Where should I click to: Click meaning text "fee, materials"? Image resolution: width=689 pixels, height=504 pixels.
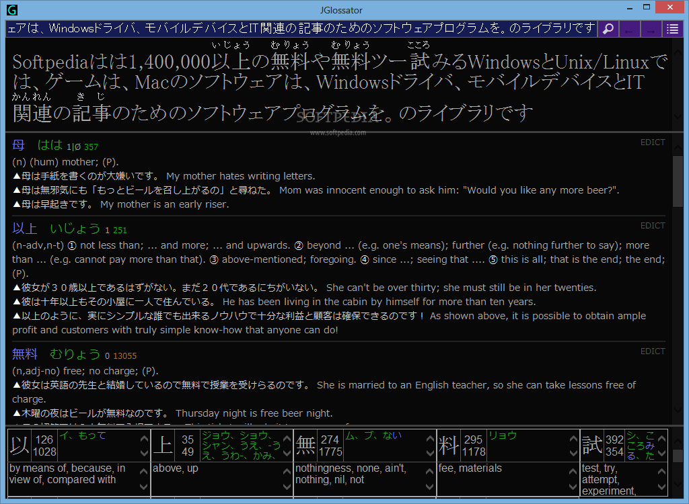pos(470,468)
